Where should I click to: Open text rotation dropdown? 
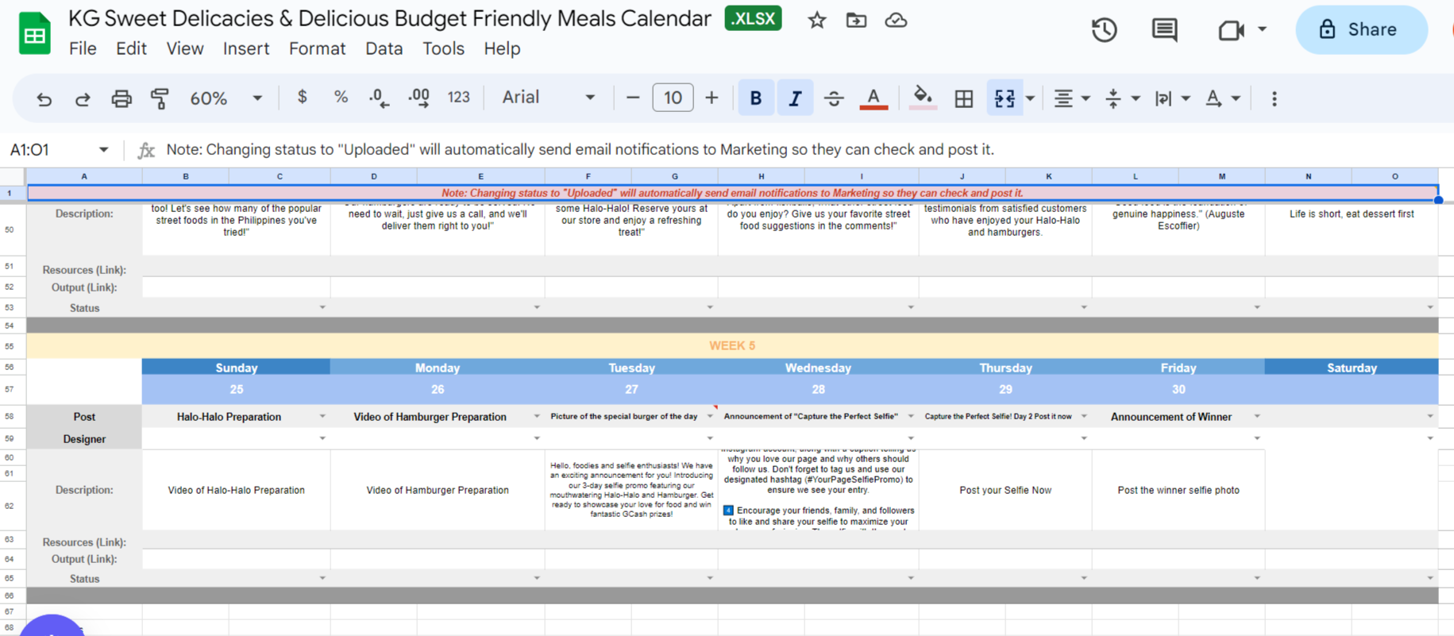point(1222,98)
